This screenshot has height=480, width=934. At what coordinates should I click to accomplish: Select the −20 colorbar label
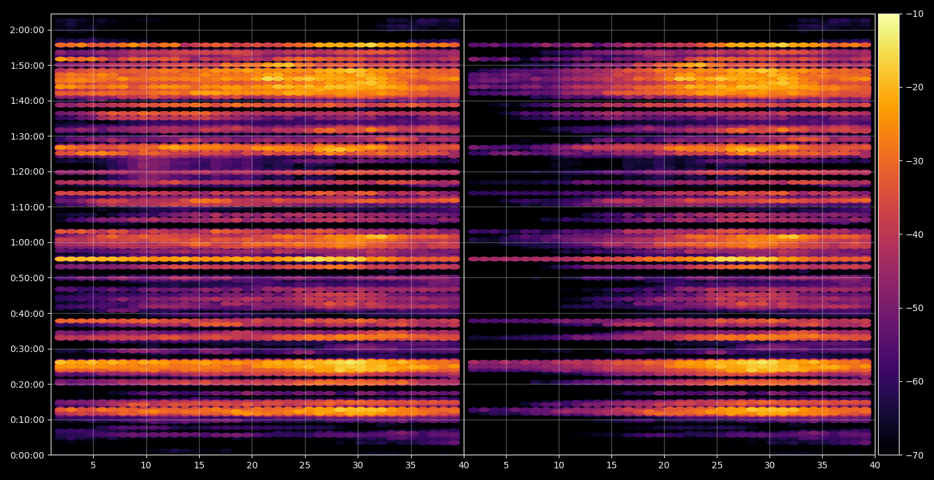pyautogui.click(x=914, y=87)
